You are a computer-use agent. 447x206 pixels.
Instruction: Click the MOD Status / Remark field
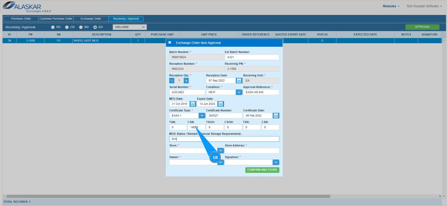point(224,139)
